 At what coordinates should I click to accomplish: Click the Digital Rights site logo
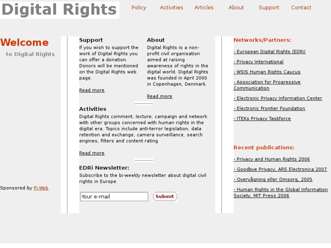59,10
